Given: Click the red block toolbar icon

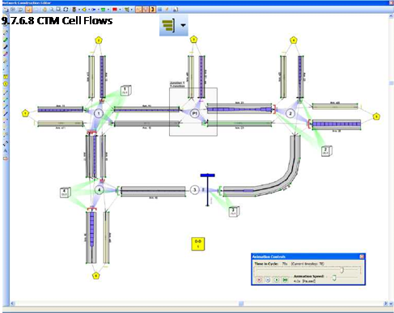Looking at the screenshot, I should (115, 10).
